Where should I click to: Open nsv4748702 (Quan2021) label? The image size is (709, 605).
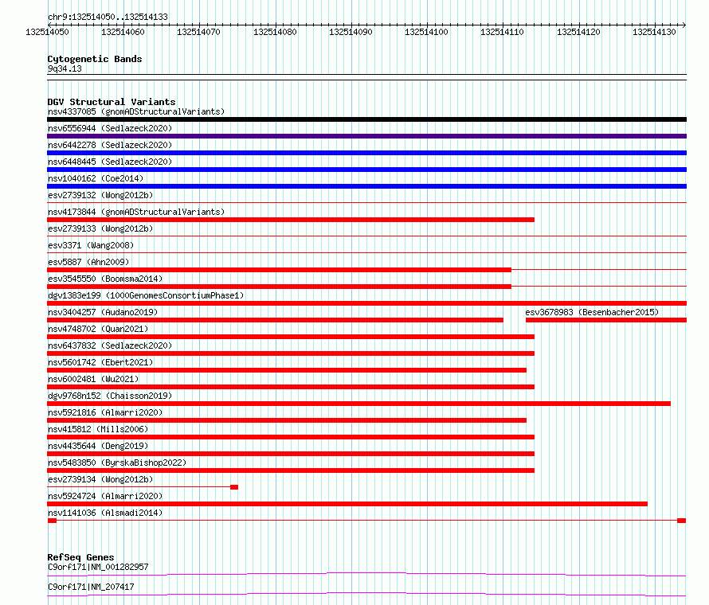click(98, 329)
